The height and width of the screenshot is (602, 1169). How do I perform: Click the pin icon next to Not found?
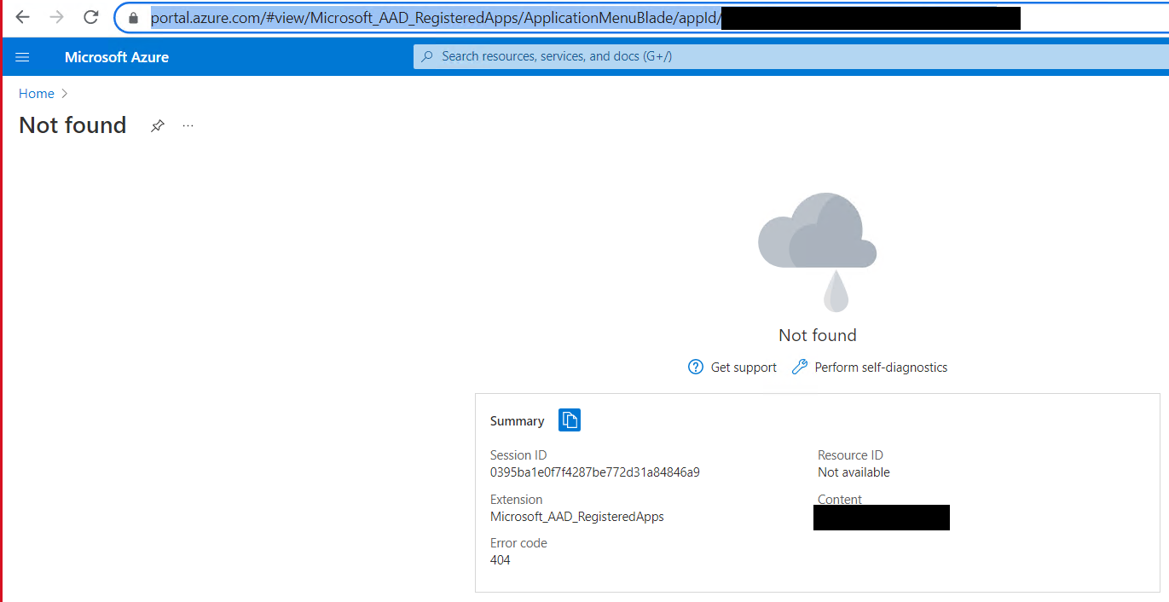tap(157, 125)
